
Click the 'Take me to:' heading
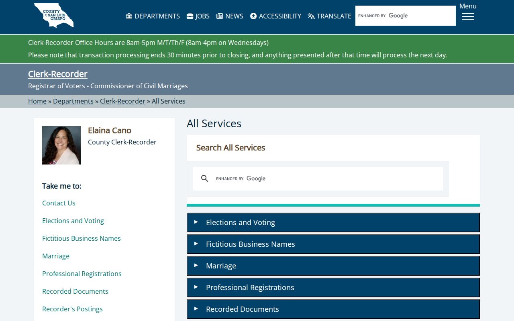(62, 186)
